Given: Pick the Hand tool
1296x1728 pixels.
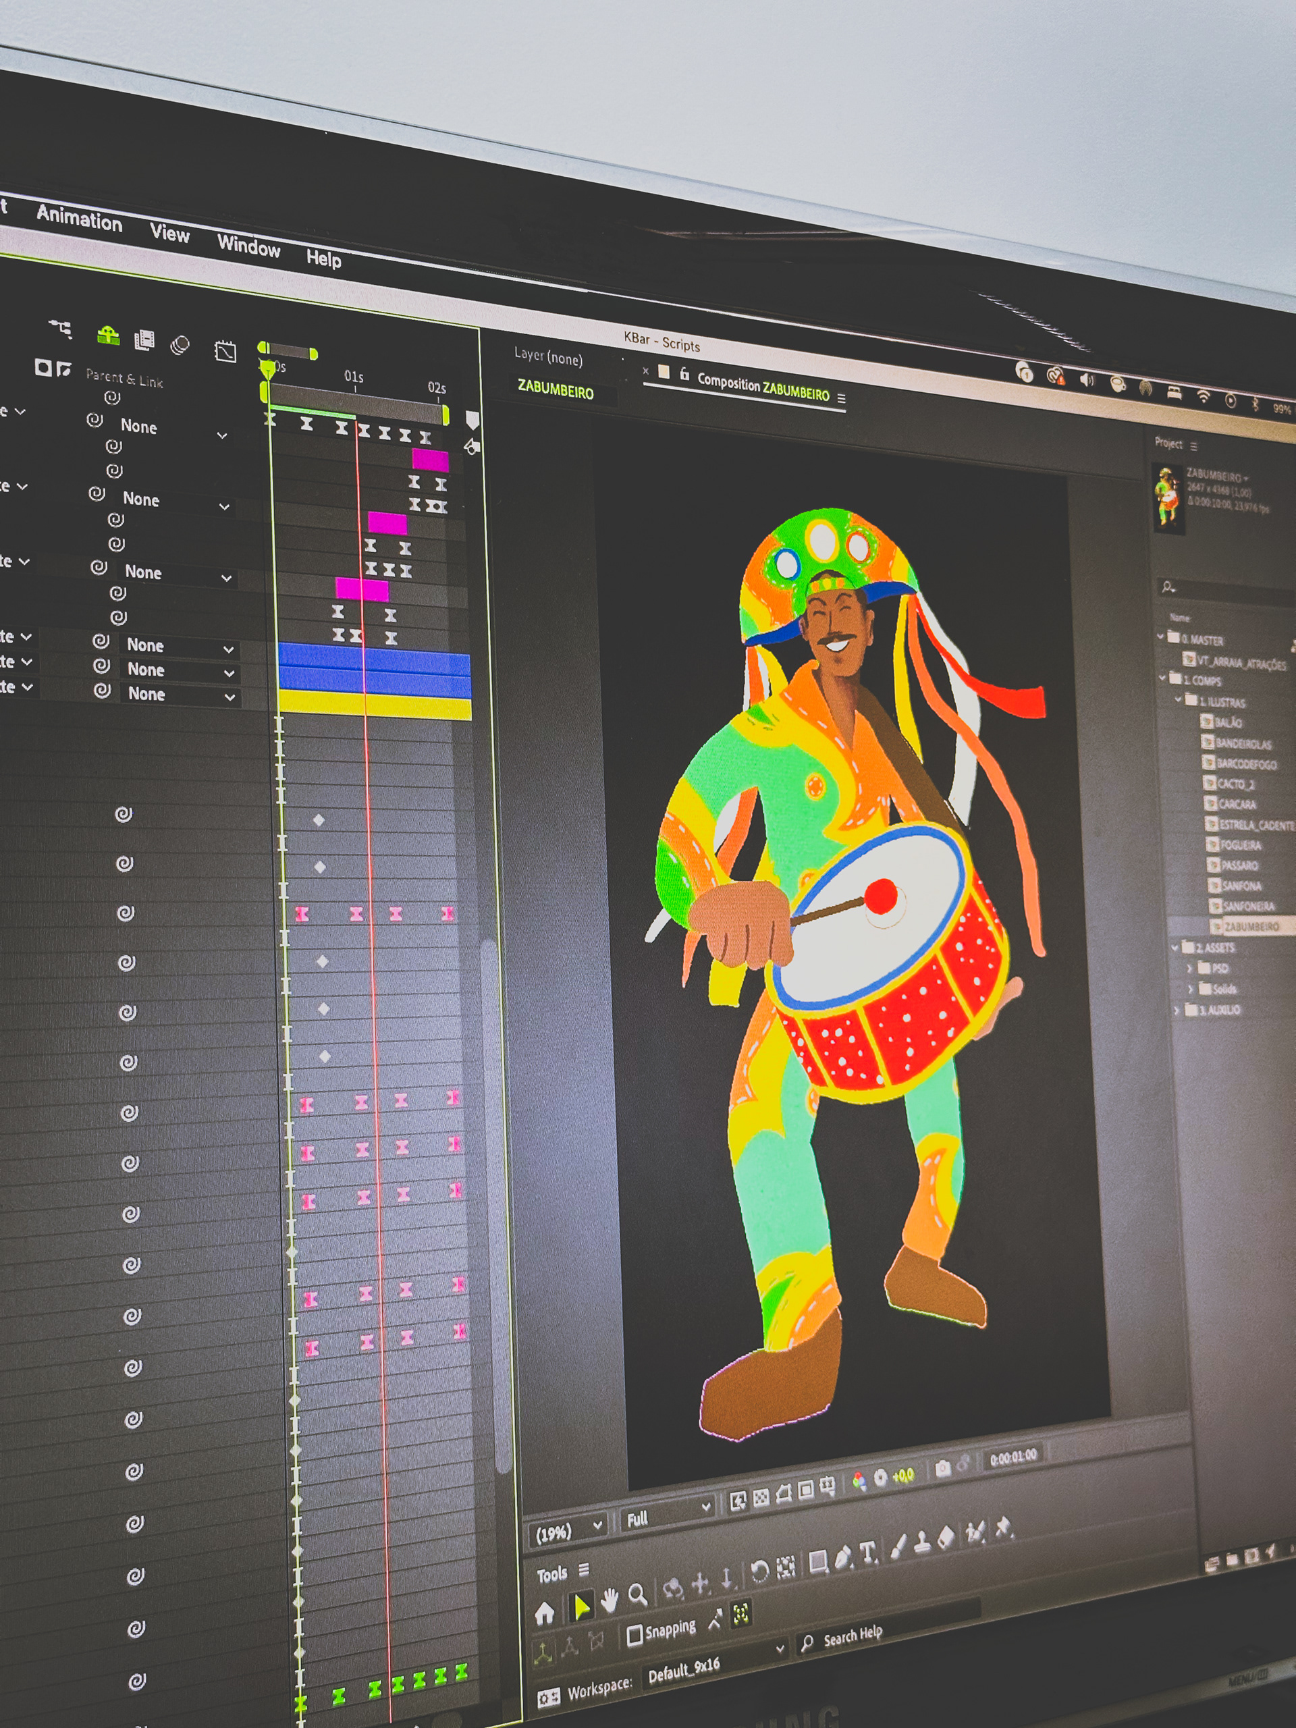Looking at the screenshot, I should (610, 1600).
